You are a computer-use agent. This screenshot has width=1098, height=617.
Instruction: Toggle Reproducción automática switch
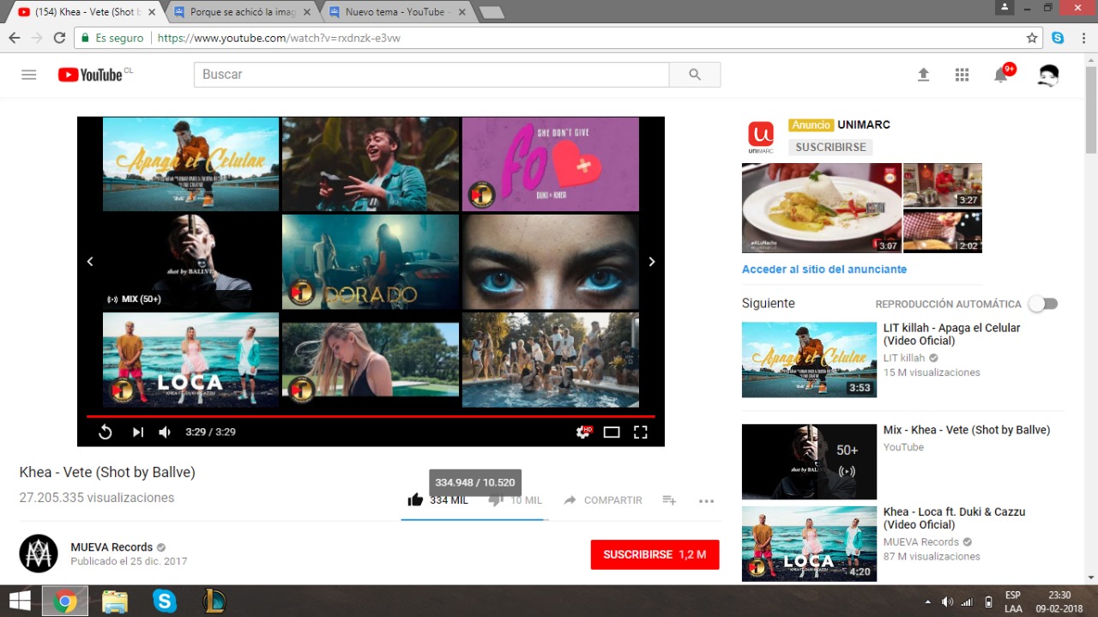(x=1044, y=304)
